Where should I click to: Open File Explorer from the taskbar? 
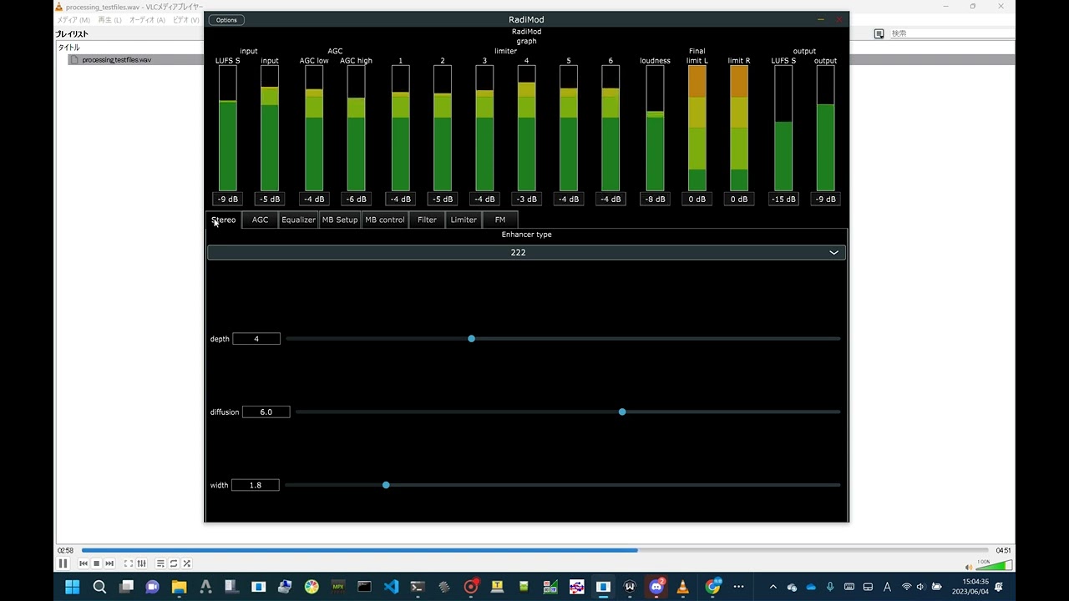(179, 587)
